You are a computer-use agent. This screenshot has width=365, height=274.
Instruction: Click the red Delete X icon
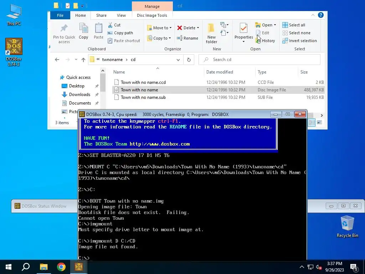click(180, 28)
